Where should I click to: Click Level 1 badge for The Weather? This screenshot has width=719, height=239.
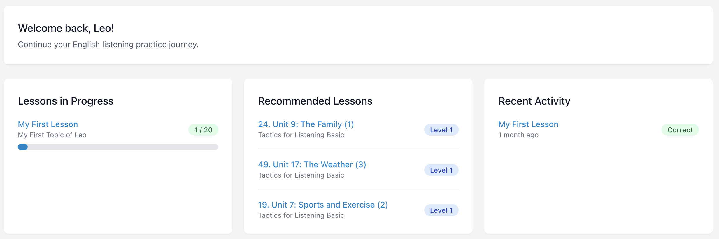pyautogui.click(x=441, y=170)
